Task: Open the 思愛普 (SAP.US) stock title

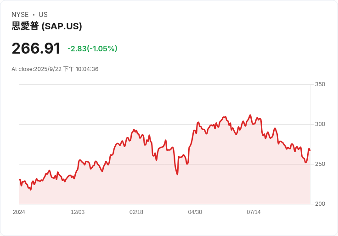Action: [47, 27]
